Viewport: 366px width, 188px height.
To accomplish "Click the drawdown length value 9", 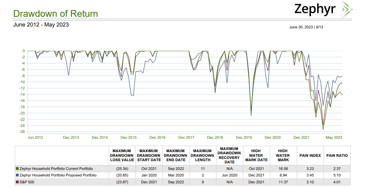I will coord(203,182).
